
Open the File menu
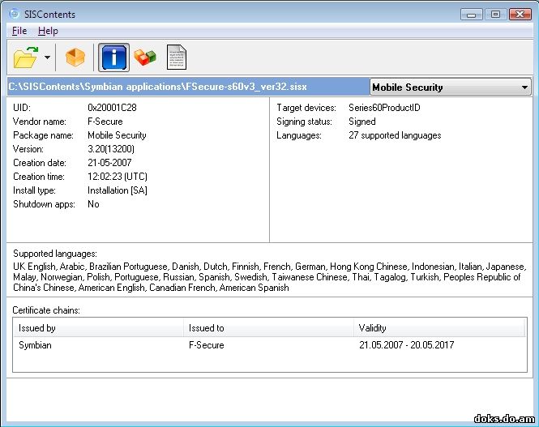(x=19, y=31)
